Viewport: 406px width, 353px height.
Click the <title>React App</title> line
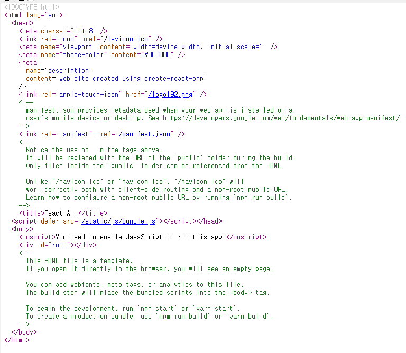(x=63, y=213)
